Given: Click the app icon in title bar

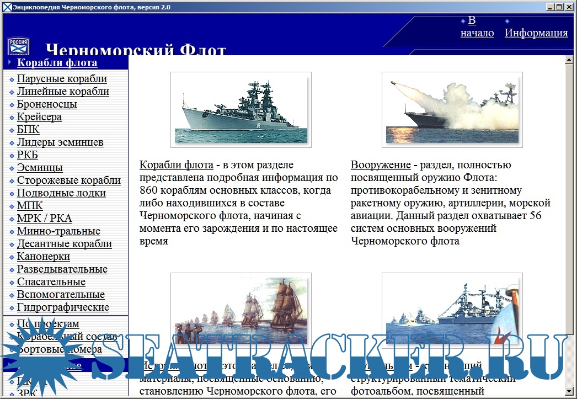Looking at the screenshot, I should (6, 7).
